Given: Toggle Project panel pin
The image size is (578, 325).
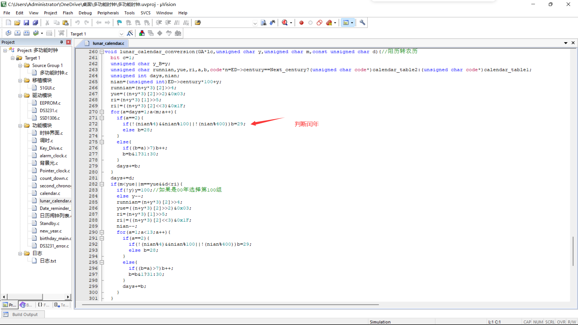Looking at the screenshot, I should pyautogui.click(x=61, y=42).
